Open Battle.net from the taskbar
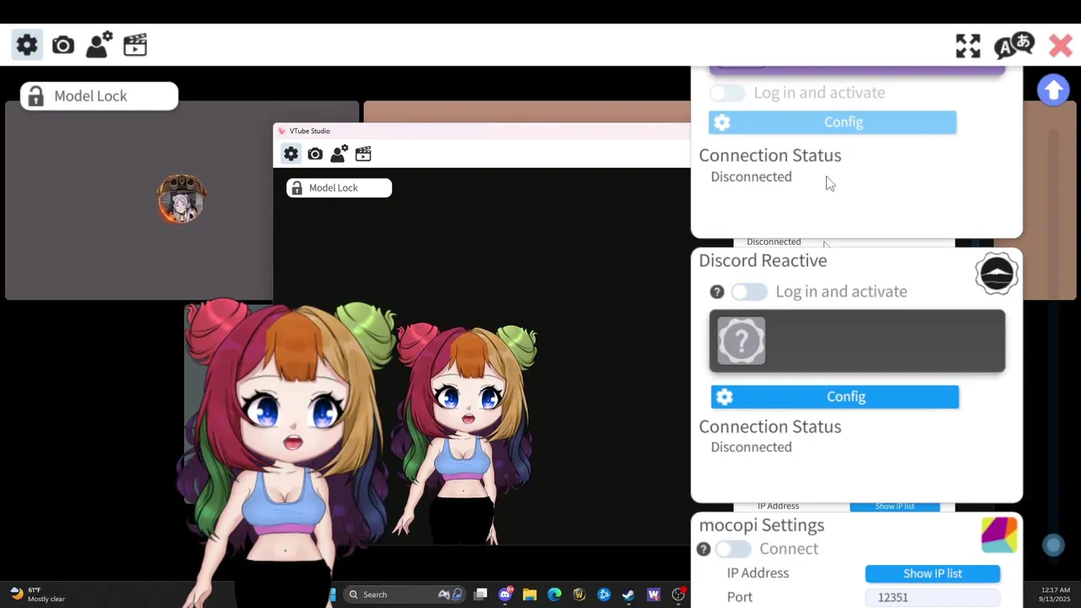 coord(604,594)
